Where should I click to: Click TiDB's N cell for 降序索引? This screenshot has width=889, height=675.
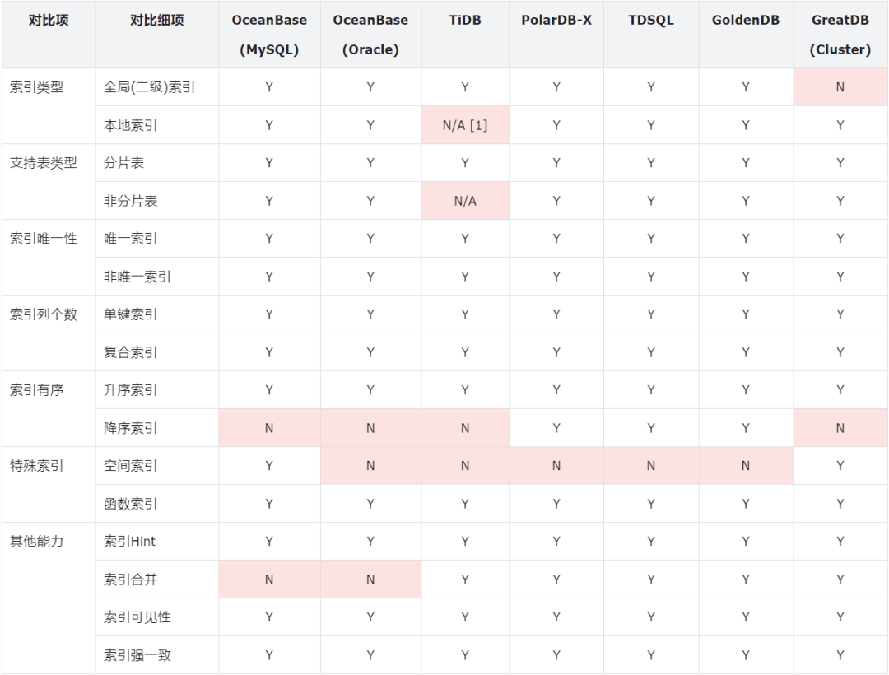[465, 428]
